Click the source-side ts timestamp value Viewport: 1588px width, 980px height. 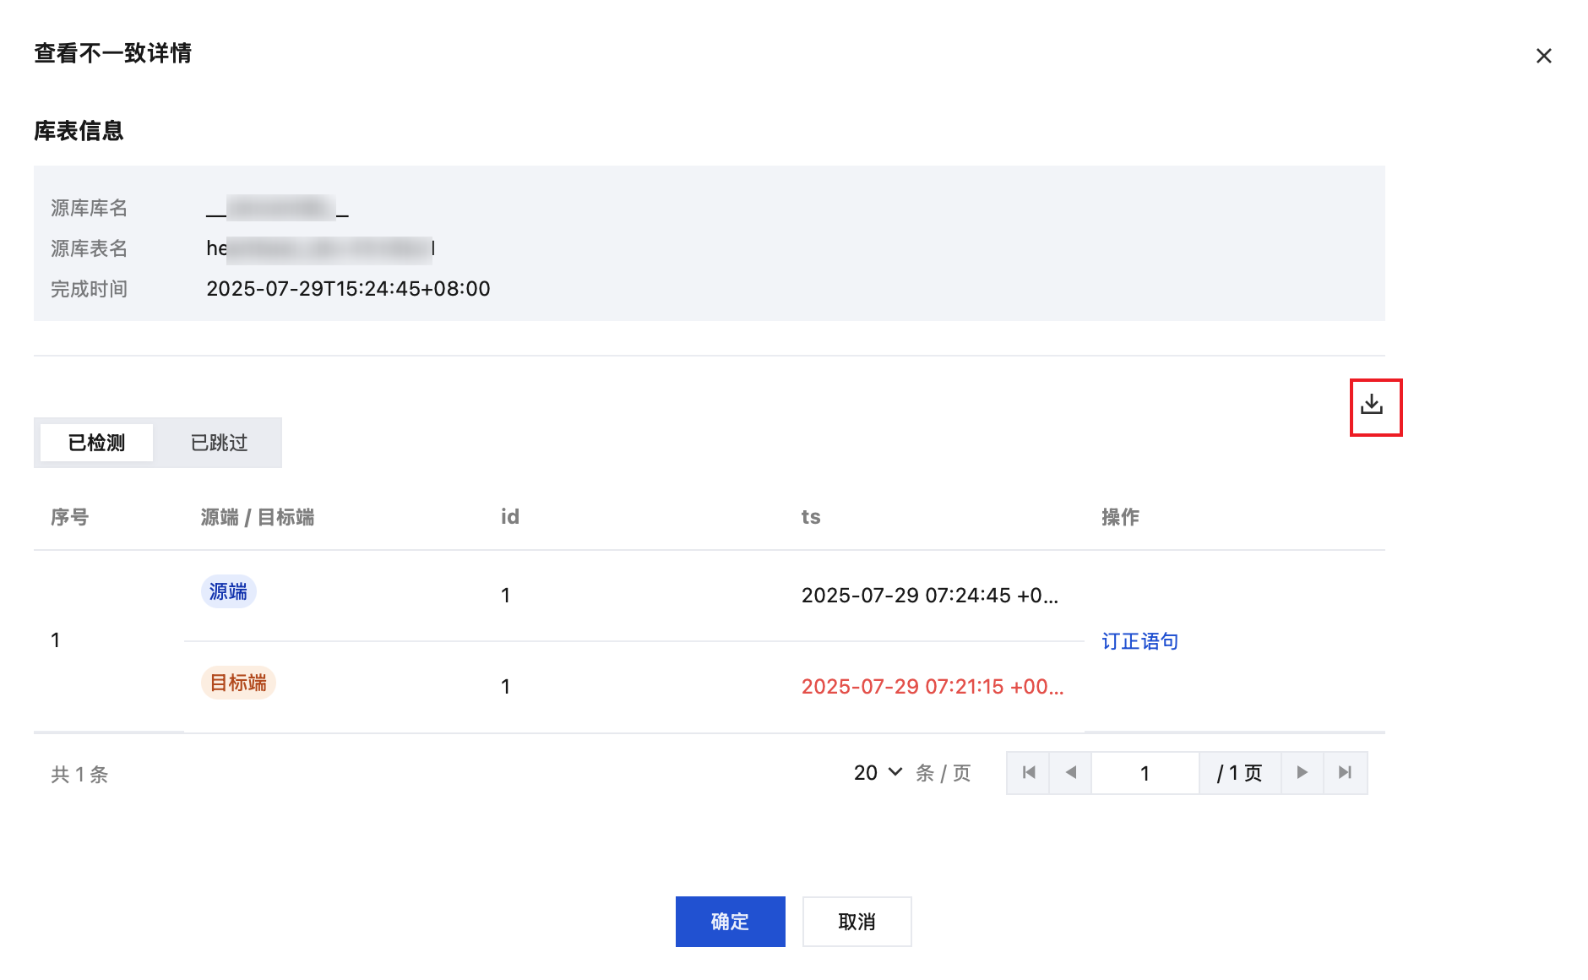(929, 596)
